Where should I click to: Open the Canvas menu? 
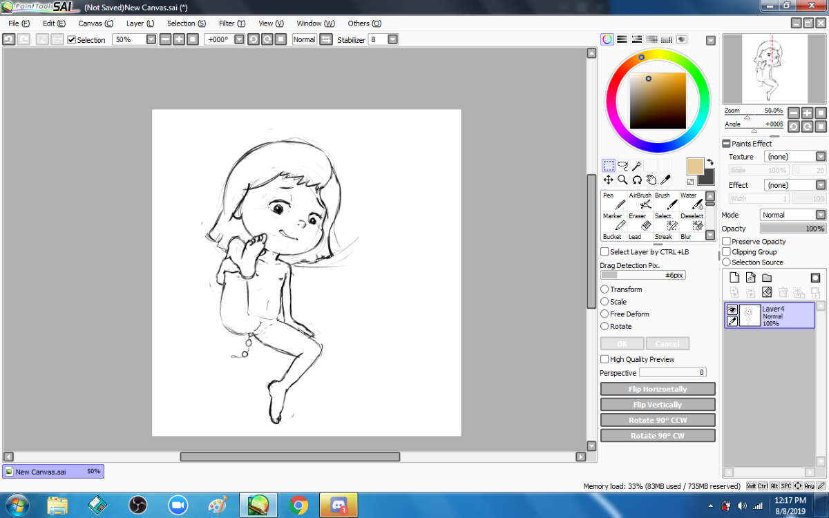(95, 23)
